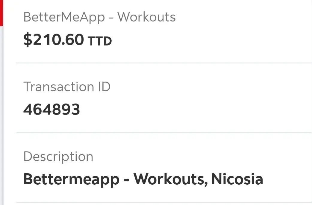Click the divider line below the amount
This screenshot has height=205, width=312.
[x=164, y=63]
